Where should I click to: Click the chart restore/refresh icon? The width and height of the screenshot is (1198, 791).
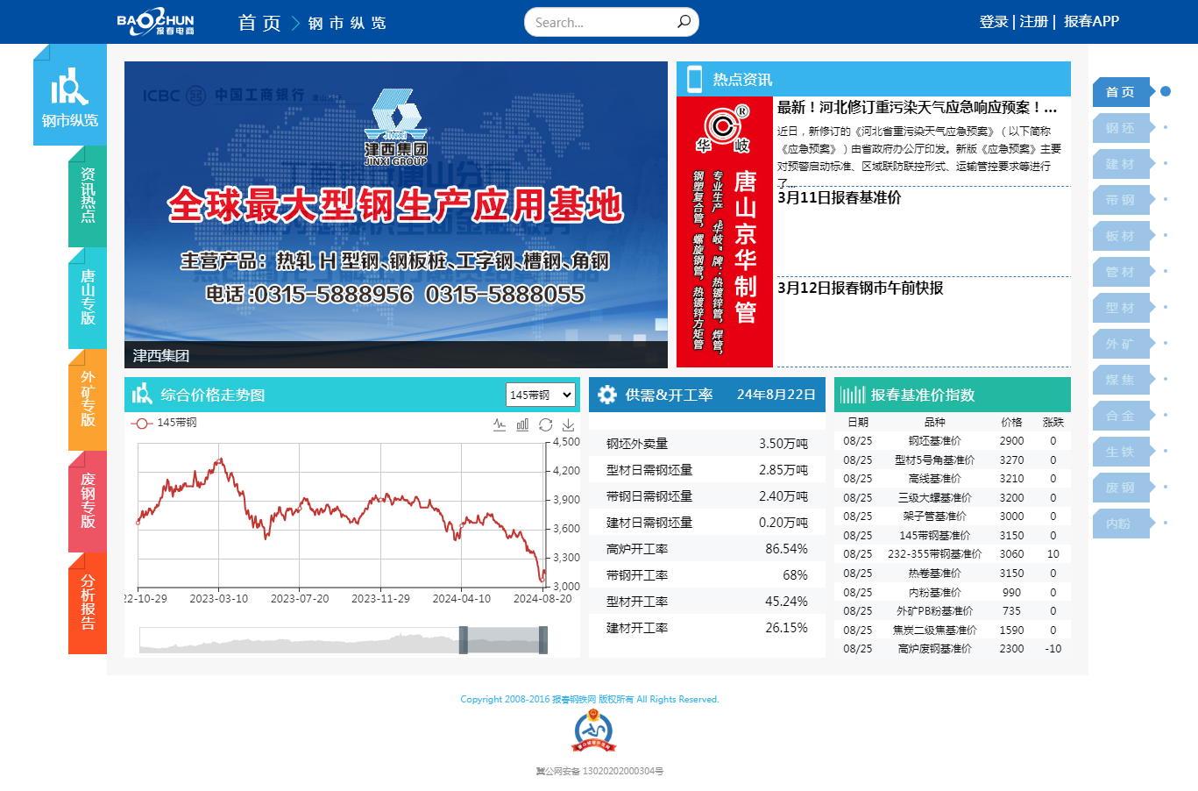tap(545, 424)
